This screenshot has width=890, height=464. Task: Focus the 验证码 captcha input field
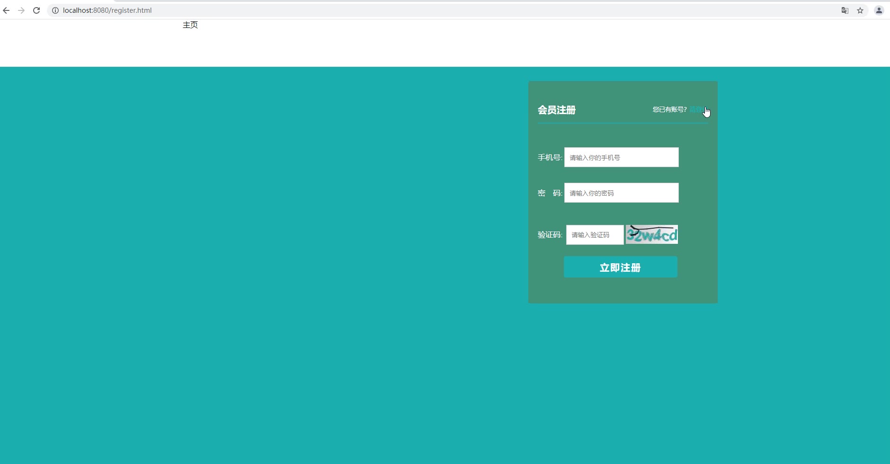point(595,235)
